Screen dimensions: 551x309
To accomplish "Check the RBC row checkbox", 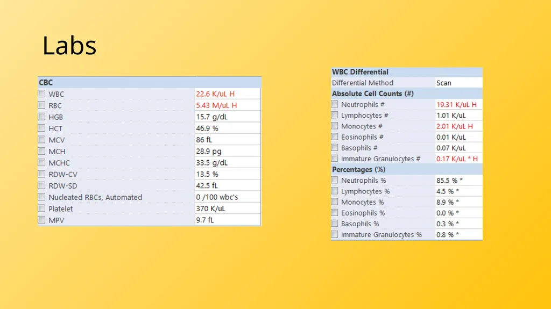I will (x=41, y=105).
